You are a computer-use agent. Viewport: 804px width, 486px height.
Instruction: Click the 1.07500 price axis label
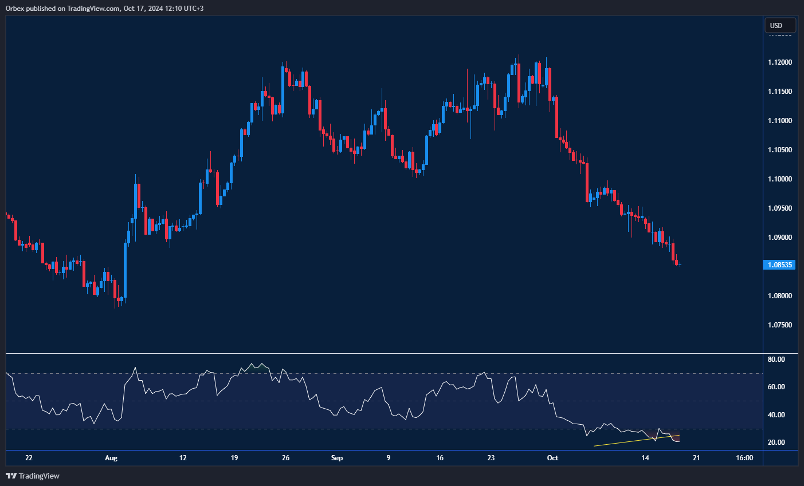(781, 325)
